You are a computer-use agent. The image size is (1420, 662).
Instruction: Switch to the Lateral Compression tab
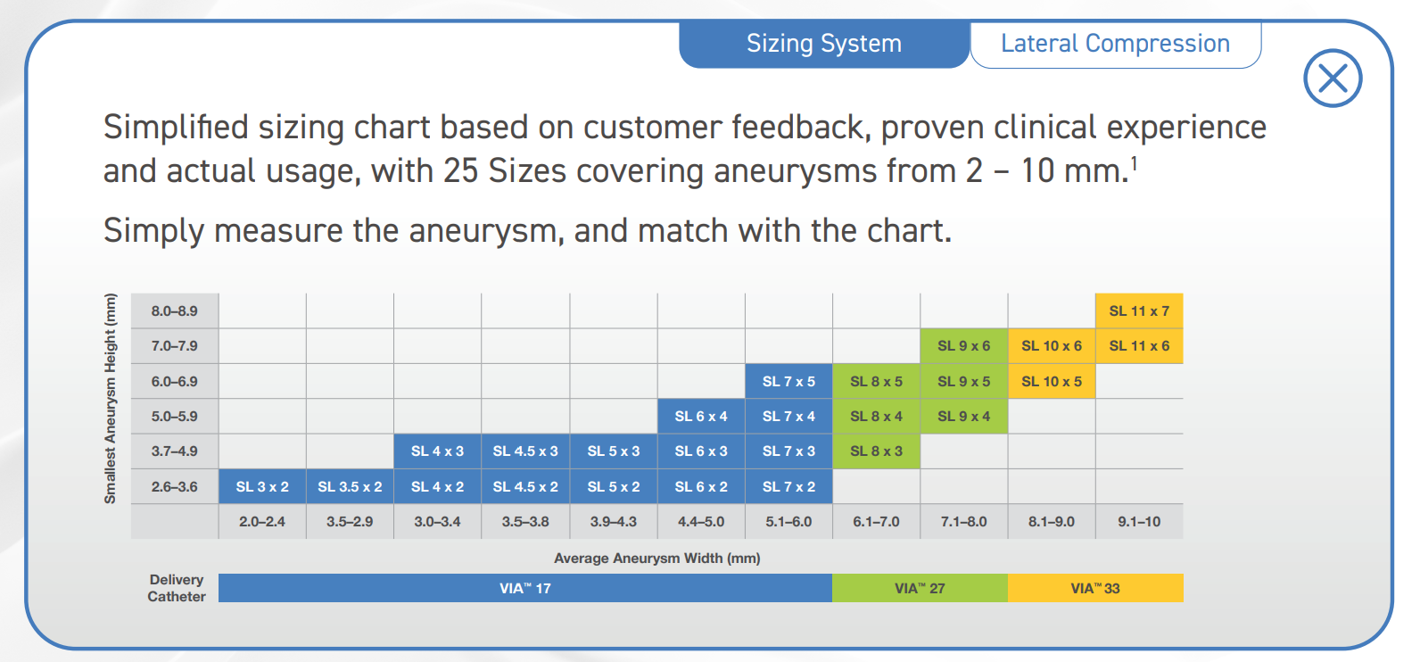coord(1116,43)
